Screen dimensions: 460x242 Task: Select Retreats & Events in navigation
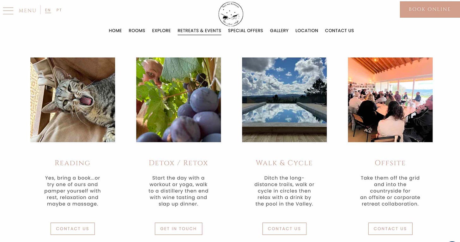click(x=199, y=31)
